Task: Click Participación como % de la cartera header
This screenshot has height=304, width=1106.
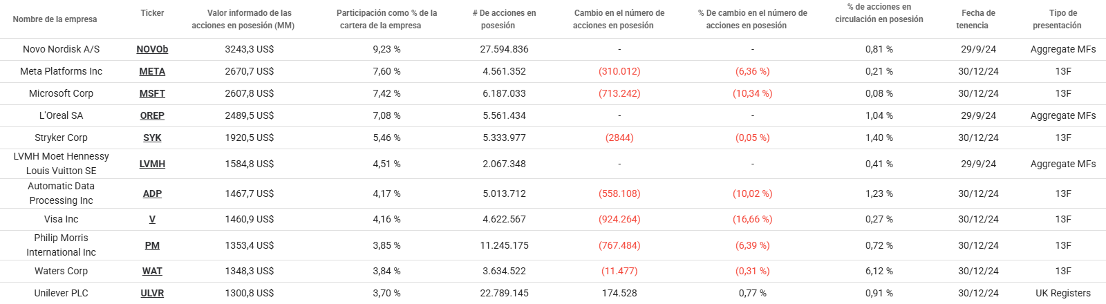Action: point(386,19)
